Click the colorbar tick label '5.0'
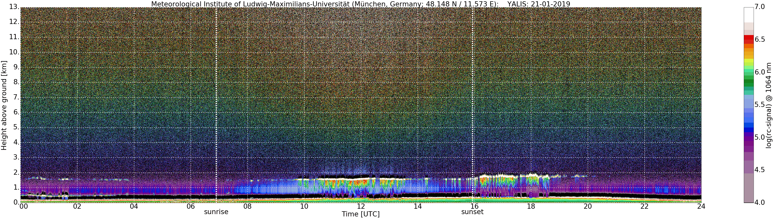The image size is (774, 219). tap(760, 137)
